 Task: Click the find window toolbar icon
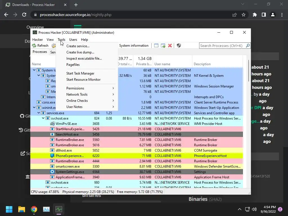point(156,46)
